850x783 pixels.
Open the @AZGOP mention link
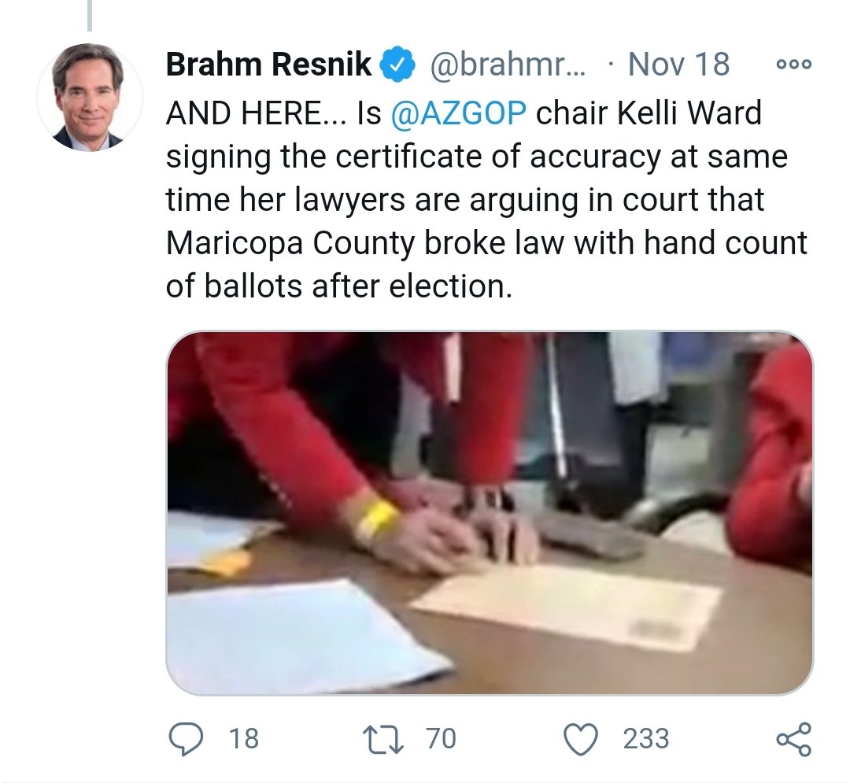[x=458, y=113]
